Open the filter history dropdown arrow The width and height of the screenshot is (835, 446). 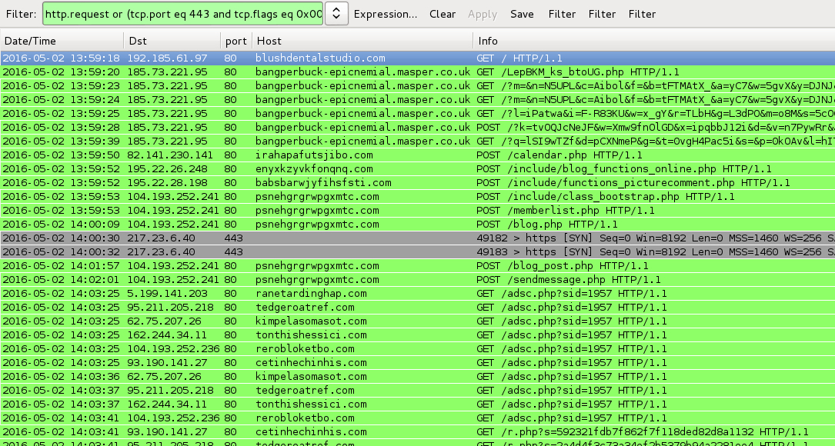click(337, 13)
